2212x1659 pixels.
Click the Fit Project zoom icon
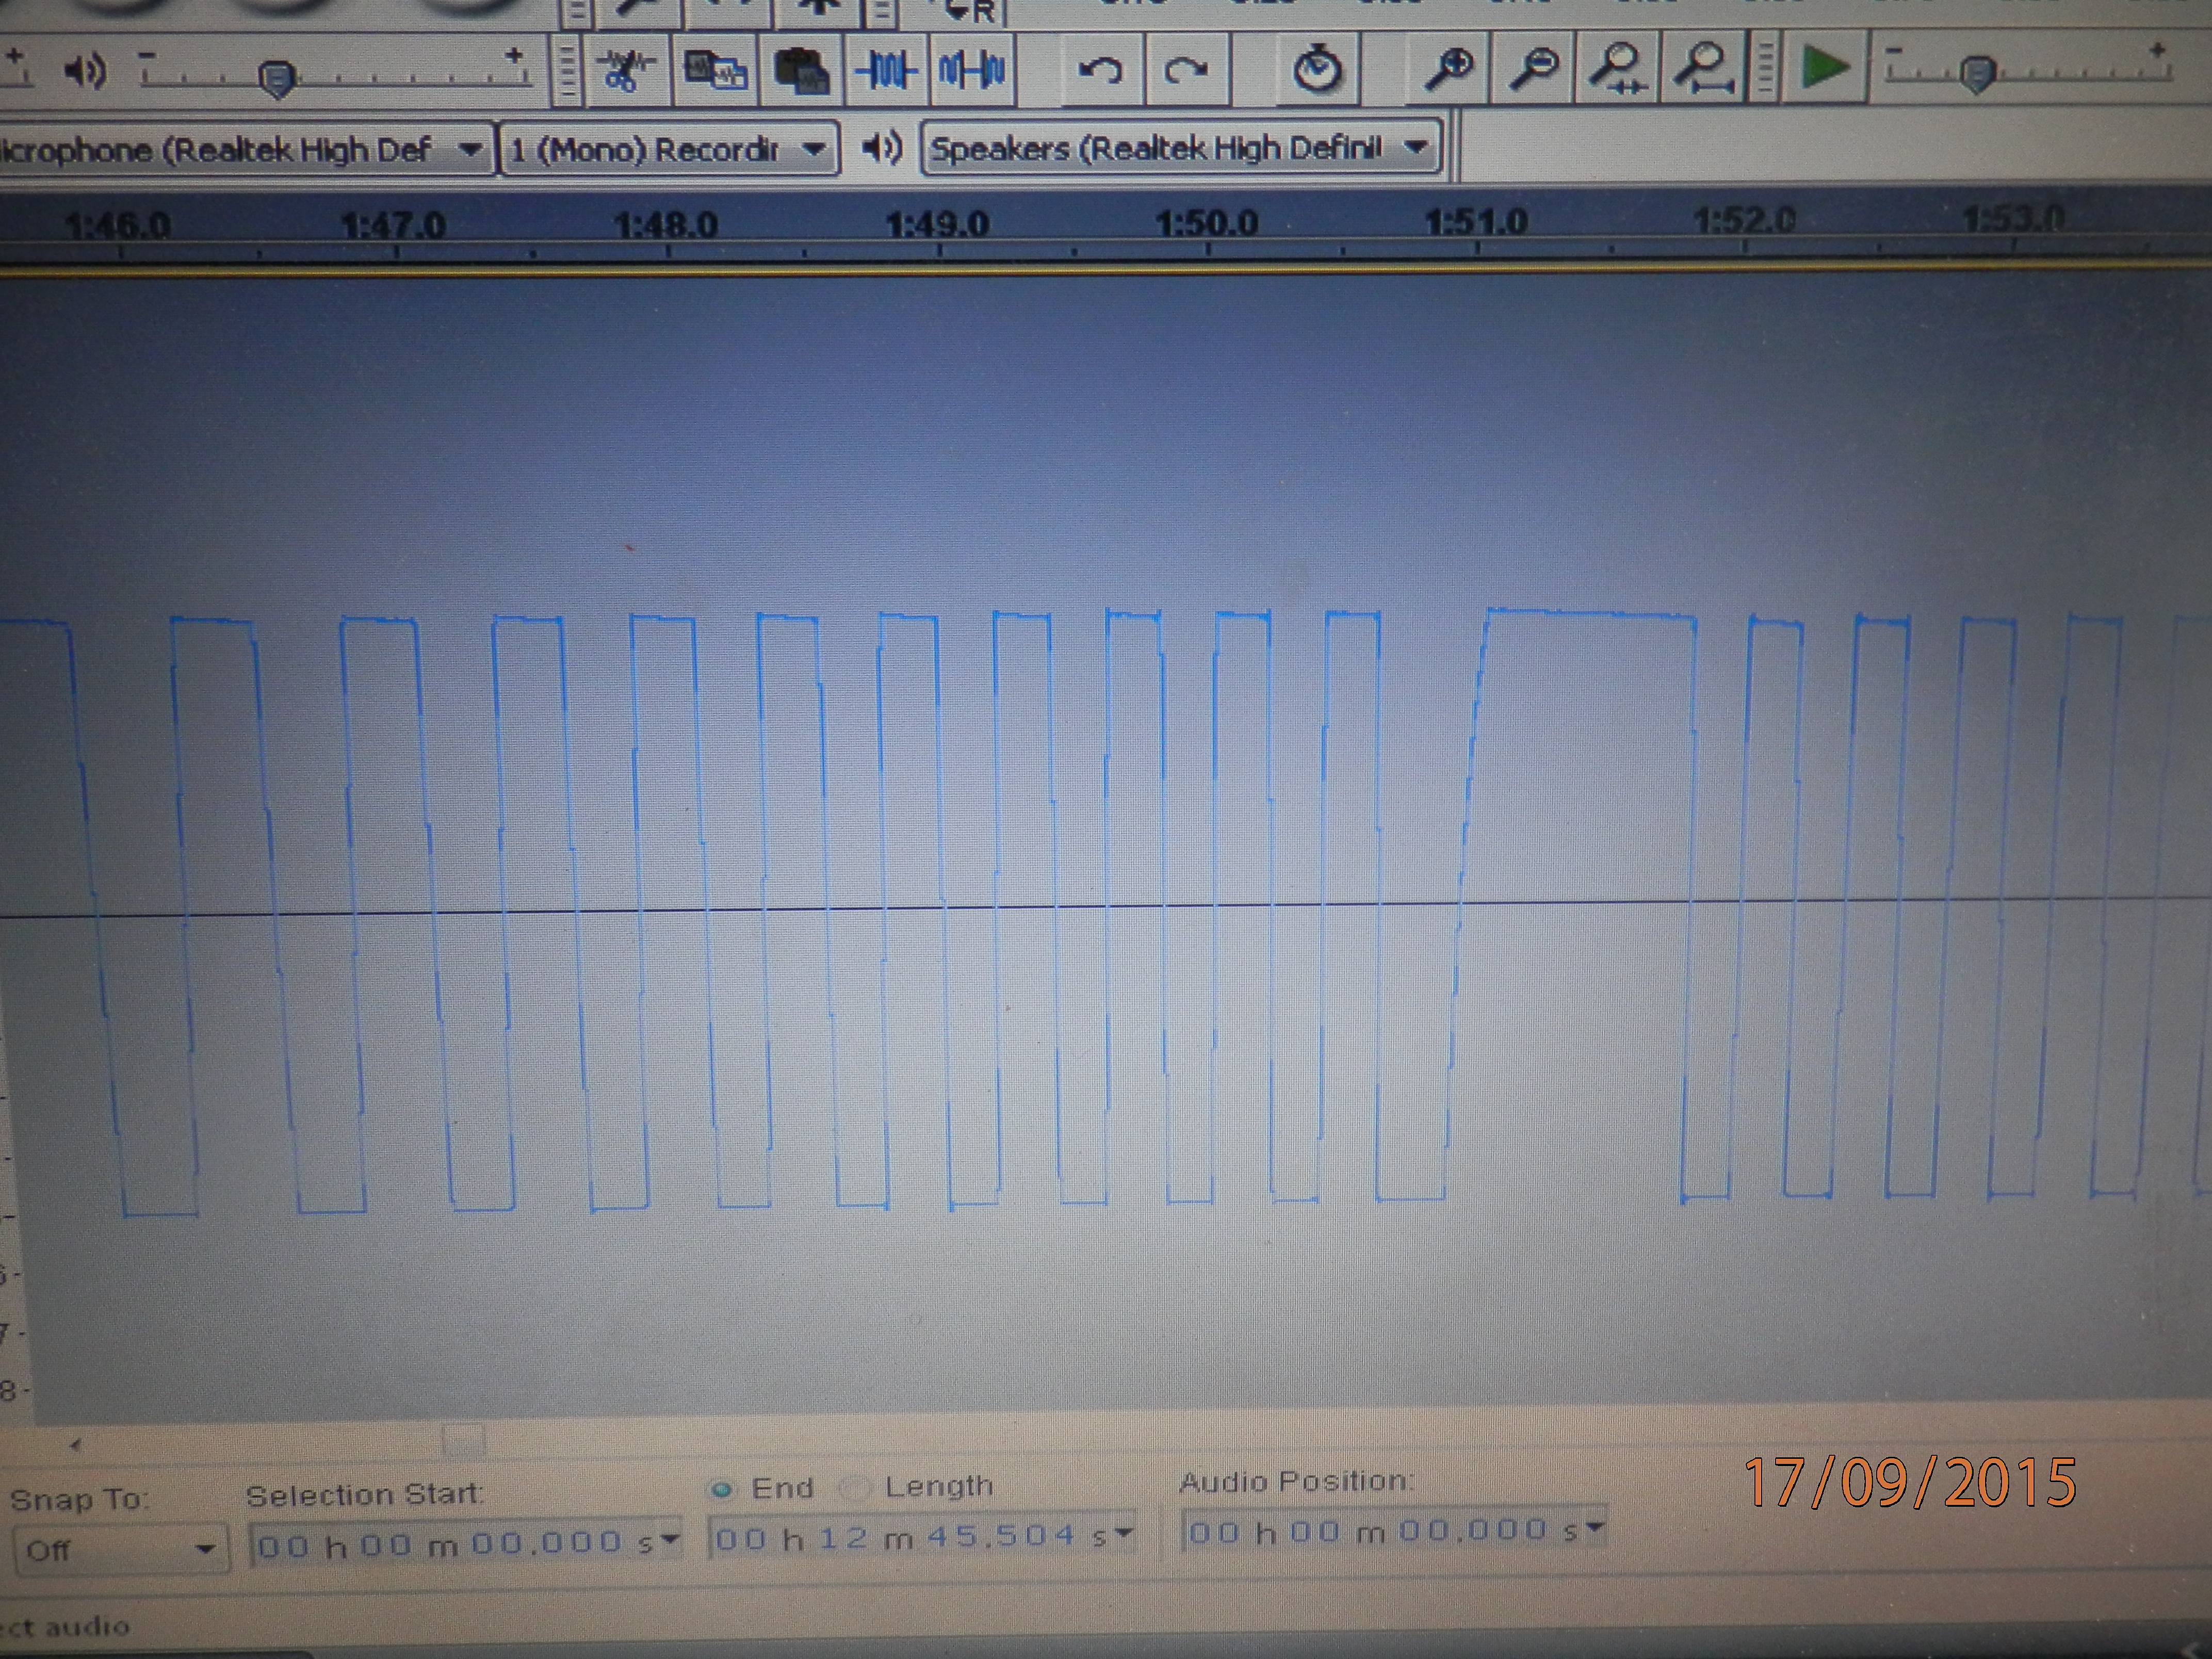[1704, 69]
